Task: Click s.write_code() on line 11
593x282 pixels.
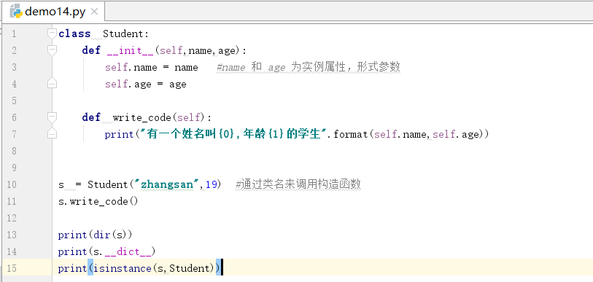Action: coord(98,201)
